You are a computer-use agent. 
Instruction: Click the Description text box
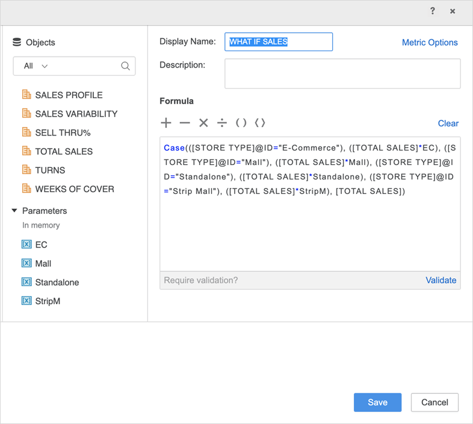pos(342,73)
